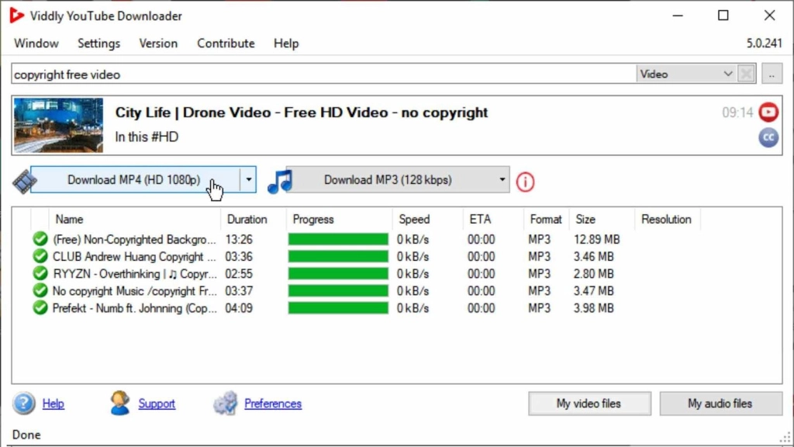The height and width of the screenshot is (447, 794).
Task: Click the Preferences gear icon at the bottom
Action: (225, 404)
